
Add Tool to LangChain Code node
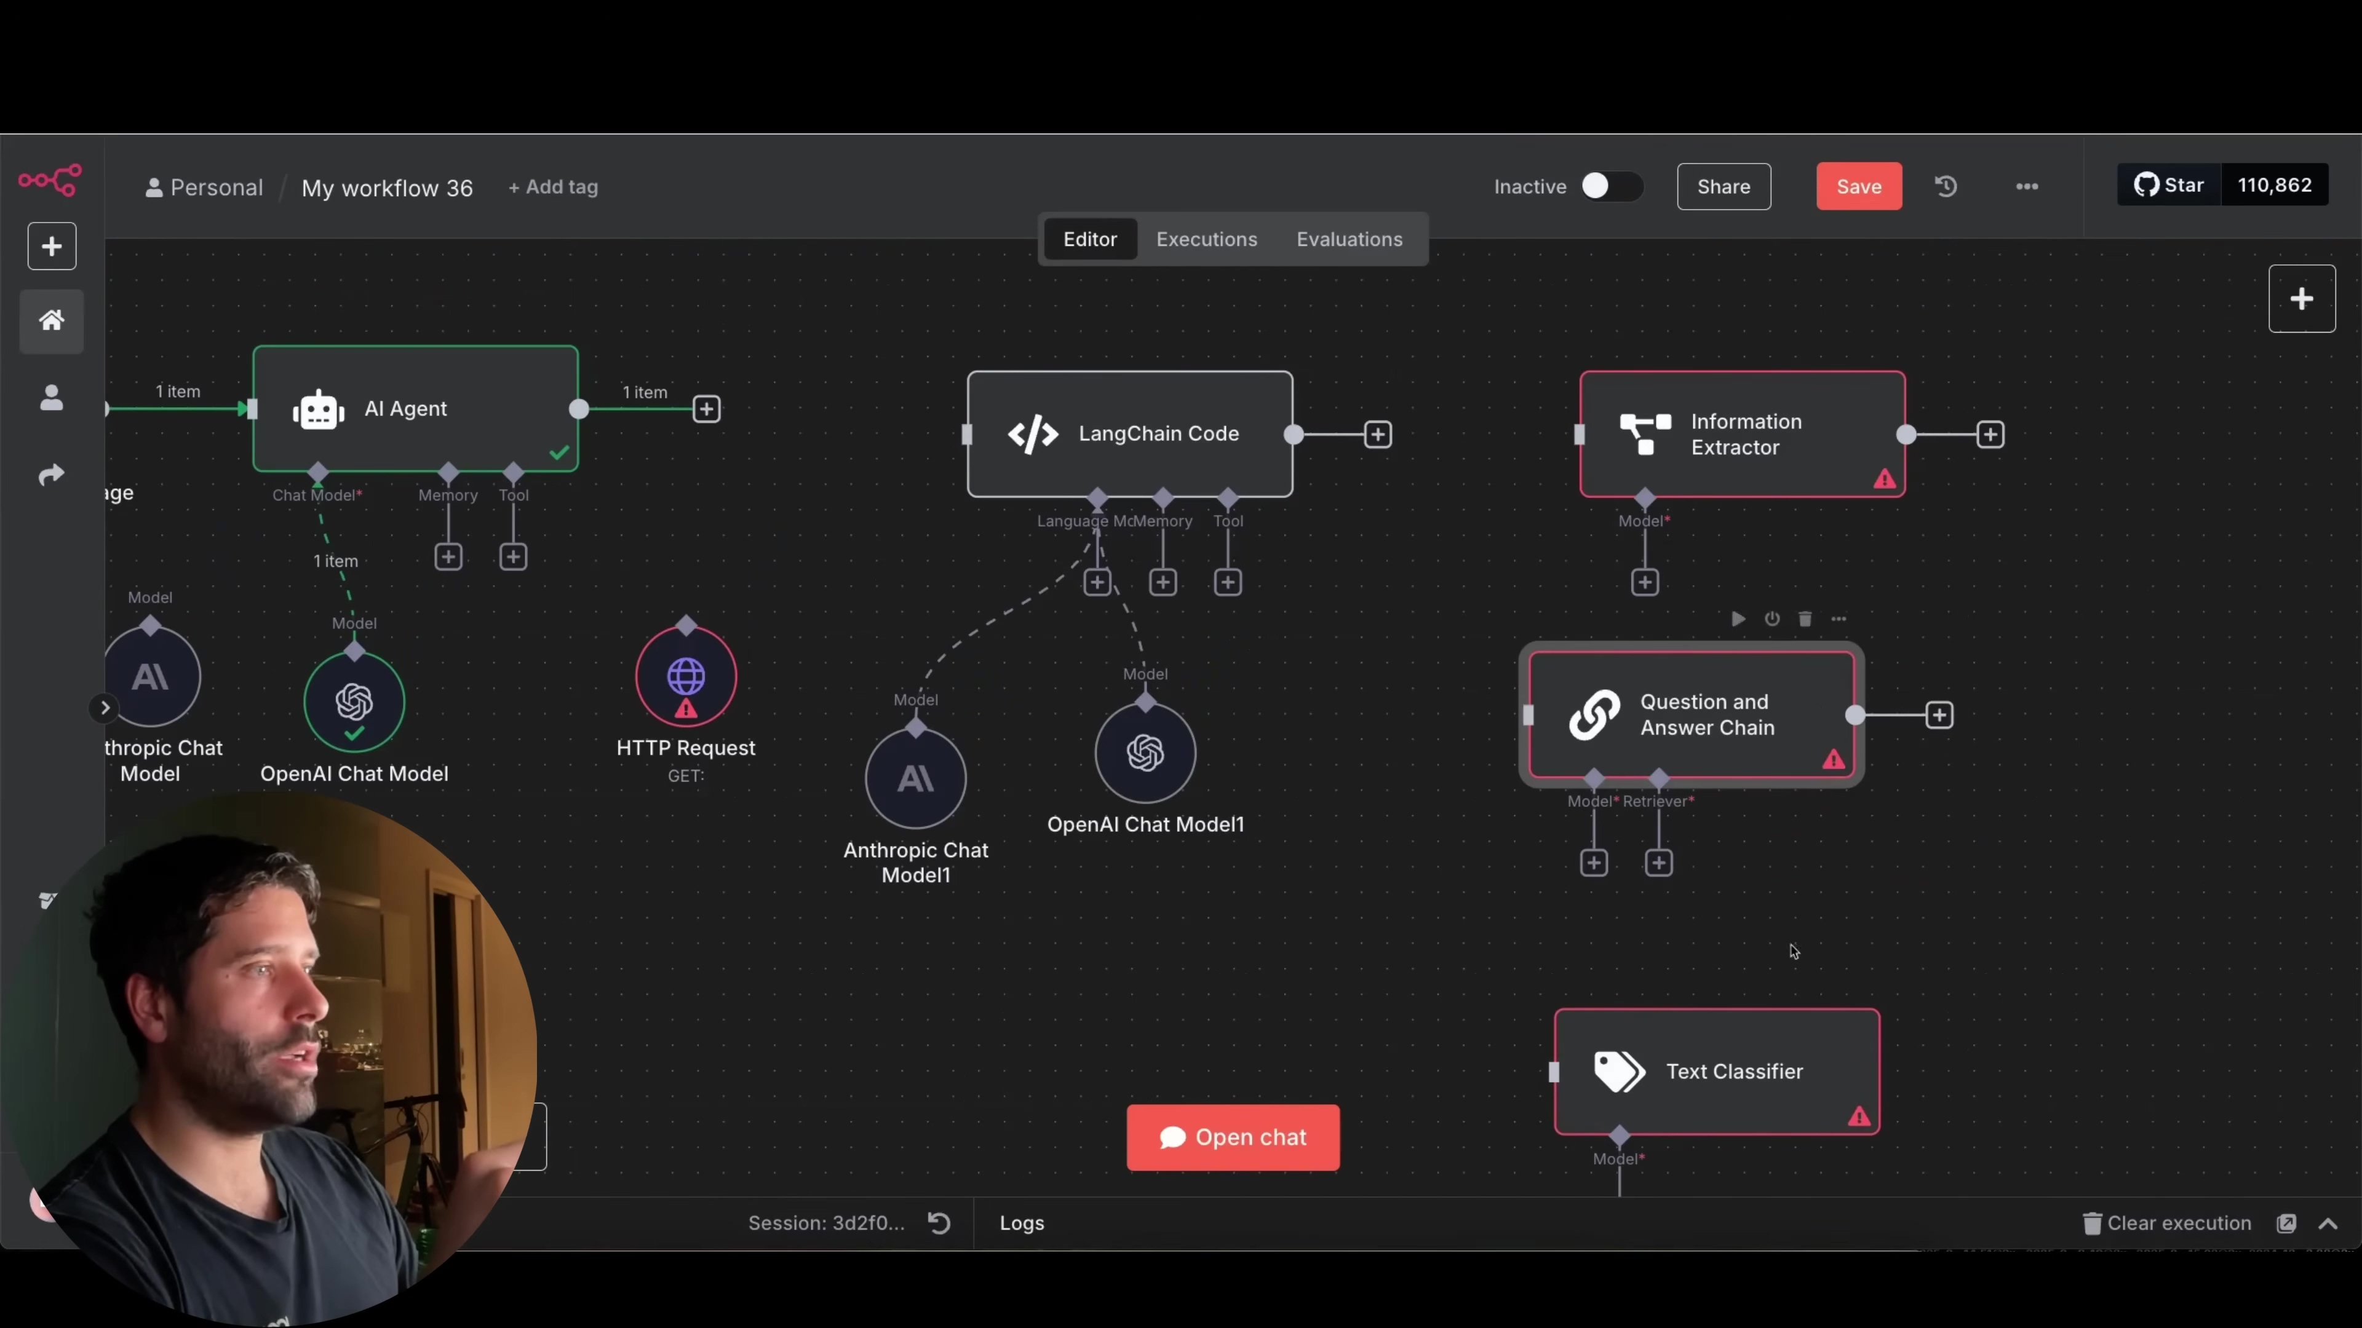[x=1228, y=582]
